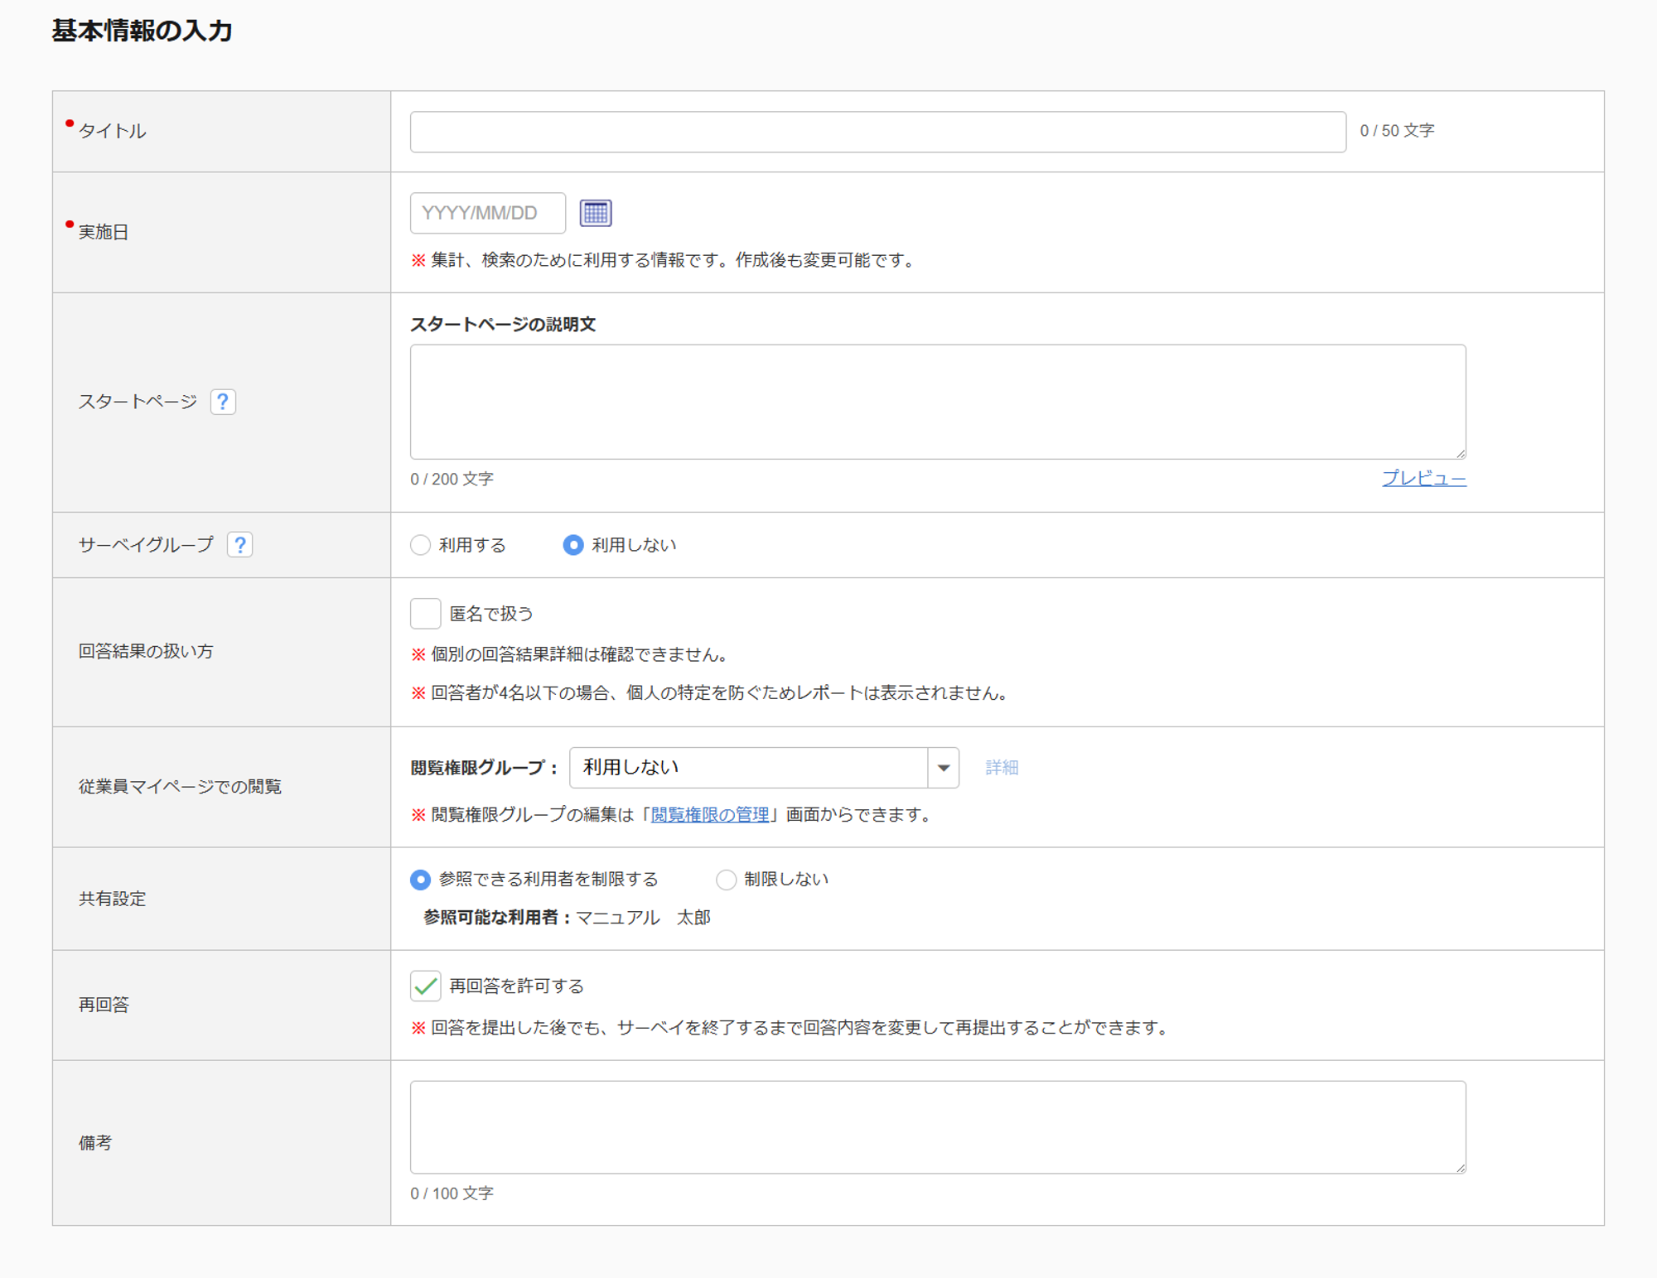Uncheck 再回答を許可する checkbox

425,986
